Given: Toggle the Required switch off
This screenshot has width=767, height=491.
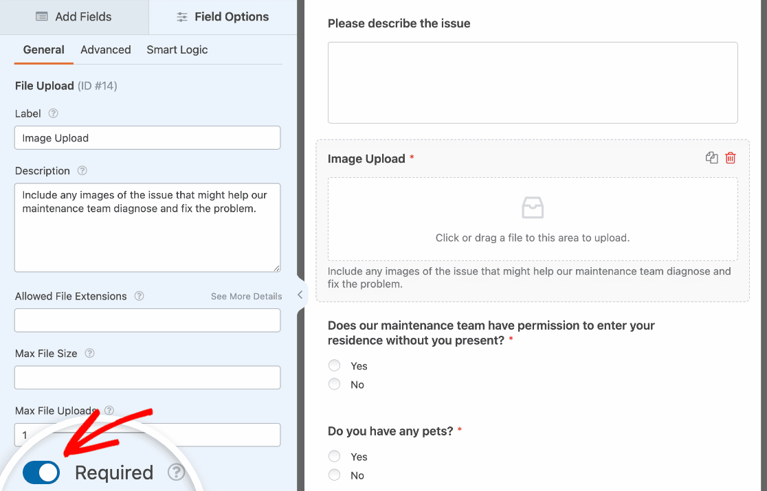Looking at the screenshot, I should click(x=41, y=472).
